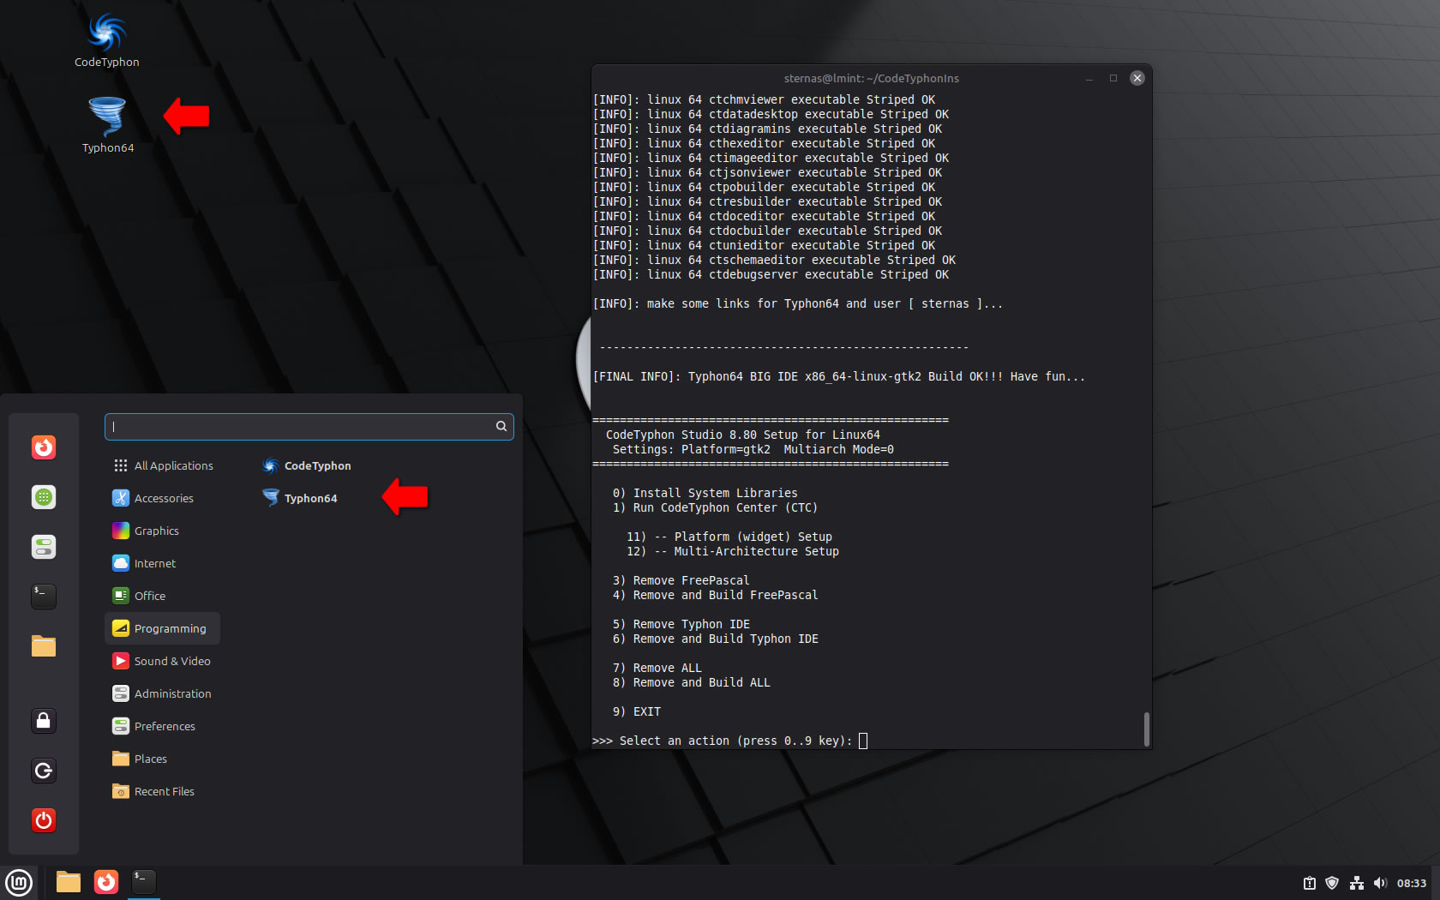Open the Internet category
Screen dimensions: 1440x900
click(163, 563)
